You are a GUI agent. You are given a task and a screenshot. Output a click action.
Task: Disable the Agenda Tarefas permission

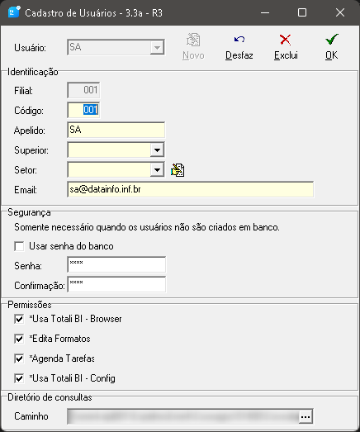tap(19, 358)
